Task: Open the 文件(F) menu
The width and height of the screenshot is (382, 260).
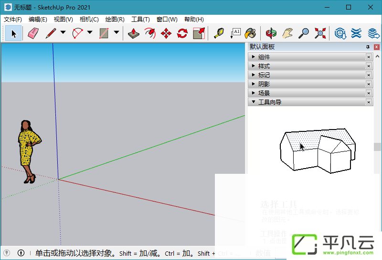Action: tap(13, 20)
